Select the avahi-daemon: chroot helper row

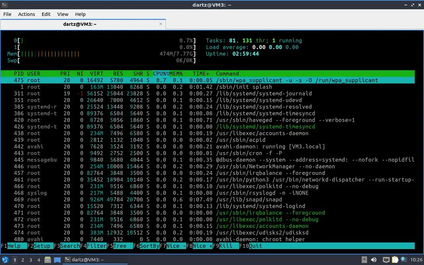(x=207, y=239)
